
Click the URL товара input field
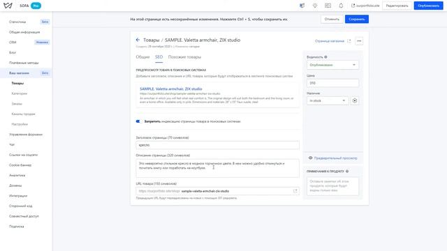coord(217,191)
